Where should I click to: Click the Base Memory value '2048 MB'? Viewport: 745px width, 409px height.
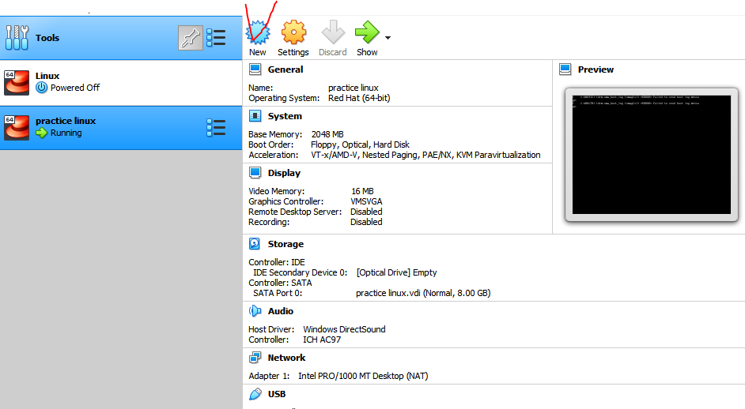[x=327, y=134]
